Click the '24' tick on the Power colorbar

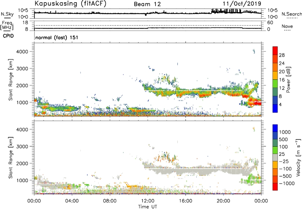pos(282,63)
